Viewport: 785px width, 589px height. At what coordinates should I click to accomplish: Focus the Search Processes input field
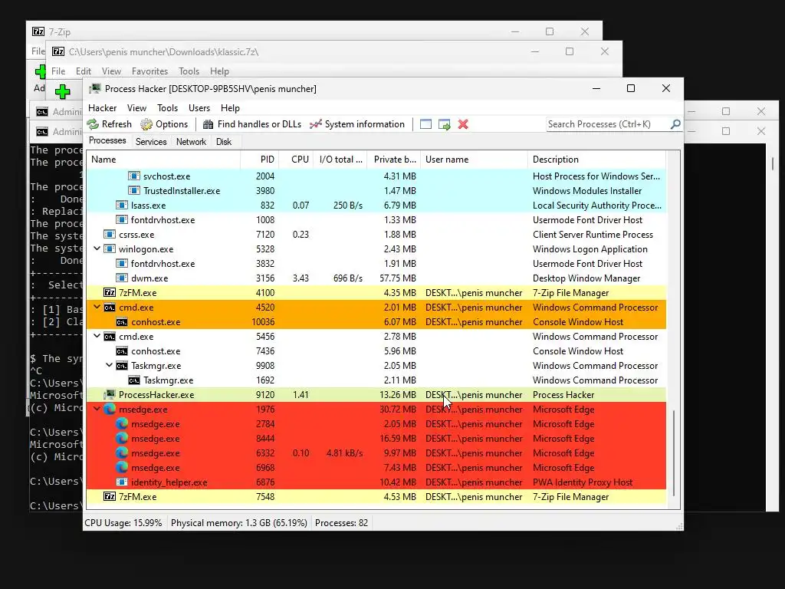(x=608, y=124)
